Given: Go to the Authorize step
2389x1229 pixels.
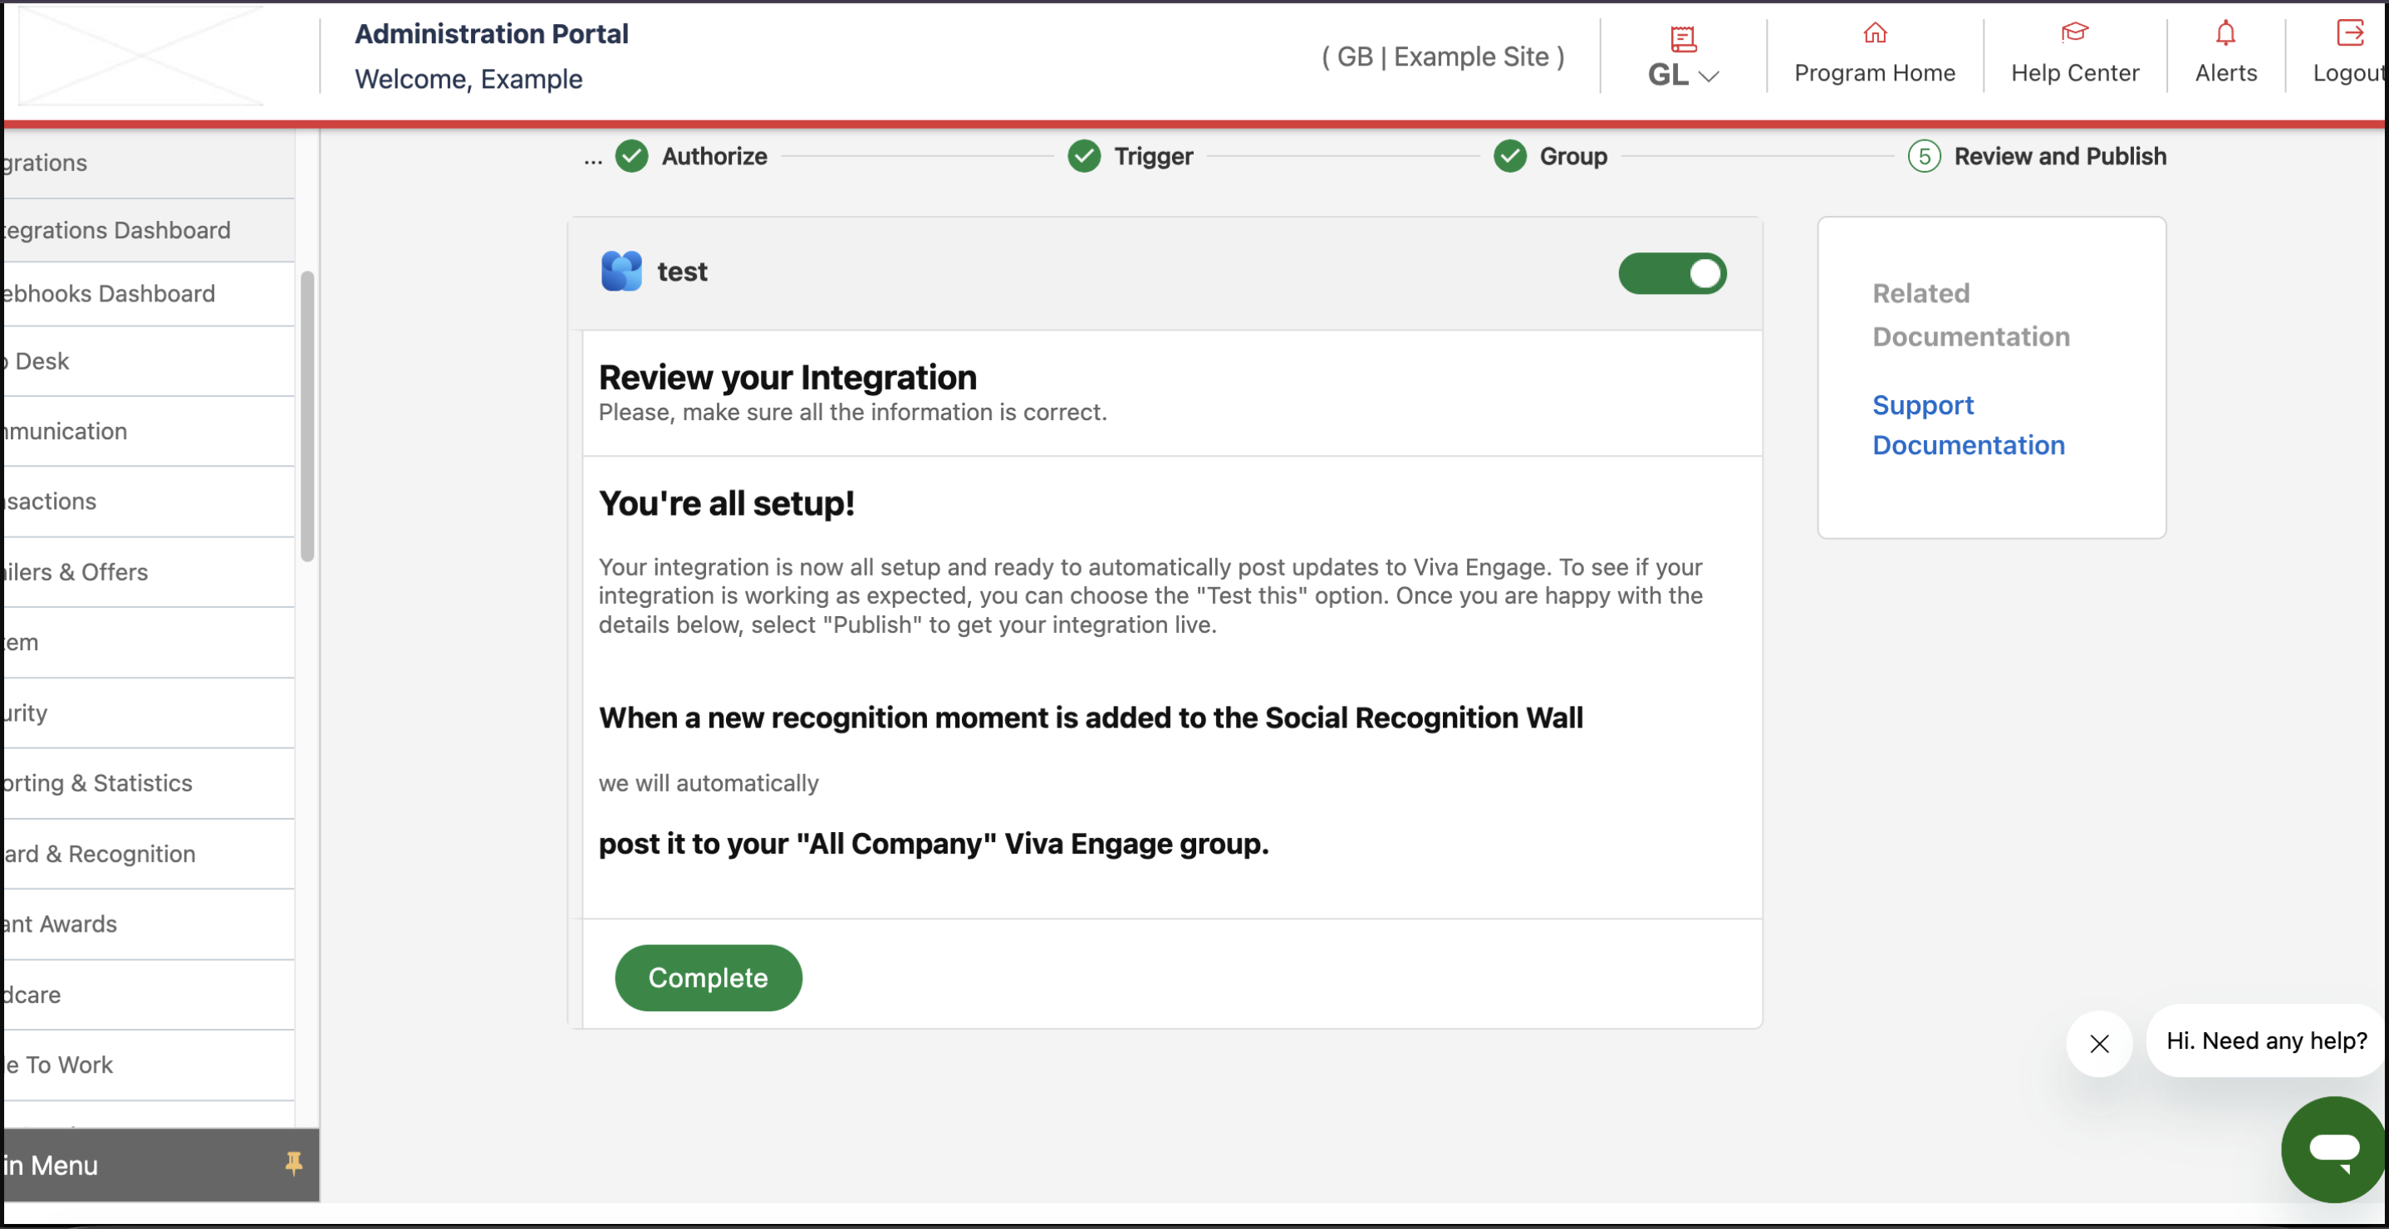Looking at the screenshot, I should [x=714, y=156].
